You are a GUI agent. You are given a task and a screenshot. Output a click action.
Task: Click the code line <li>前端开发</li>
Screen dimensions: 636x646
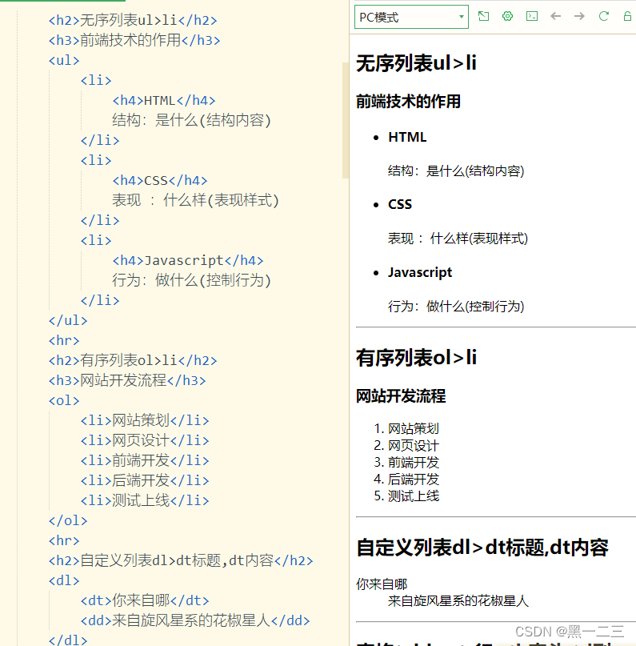145,460
